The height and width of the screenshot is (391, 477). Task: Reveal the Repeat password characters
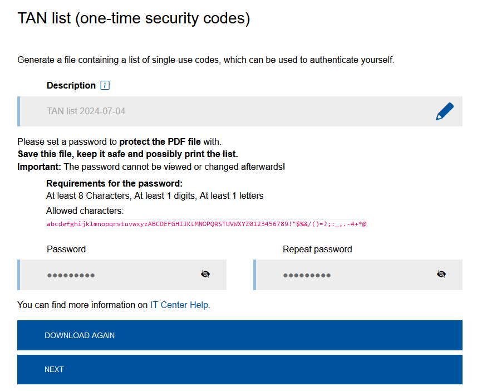[x=441, y=274]
